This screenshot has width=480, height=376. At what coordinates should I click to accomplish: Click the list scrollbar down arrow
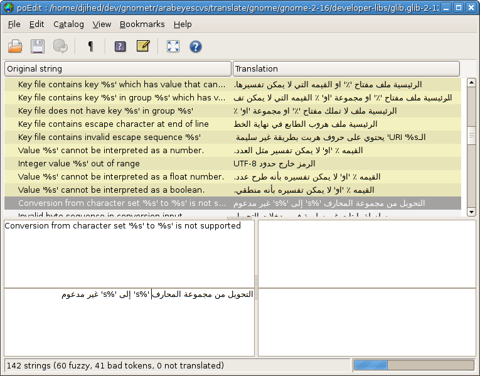click(471, 212)
